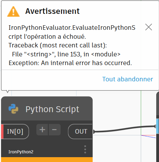Click the OUT output port
159x162 pixels.
pos(80,132)
